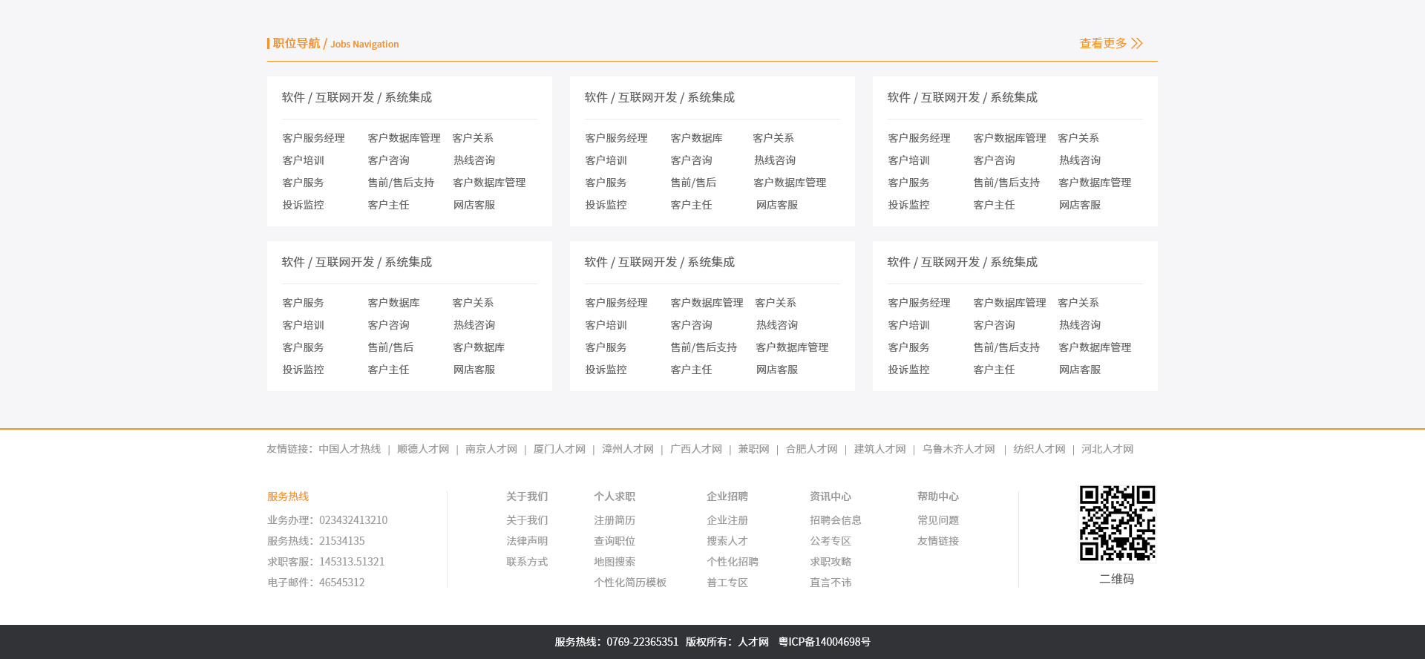Image resolution: width=1425 pixels, height=659 pixels.
Task: Go to the 南京人才网 link
Action: (x=491, y=449)
